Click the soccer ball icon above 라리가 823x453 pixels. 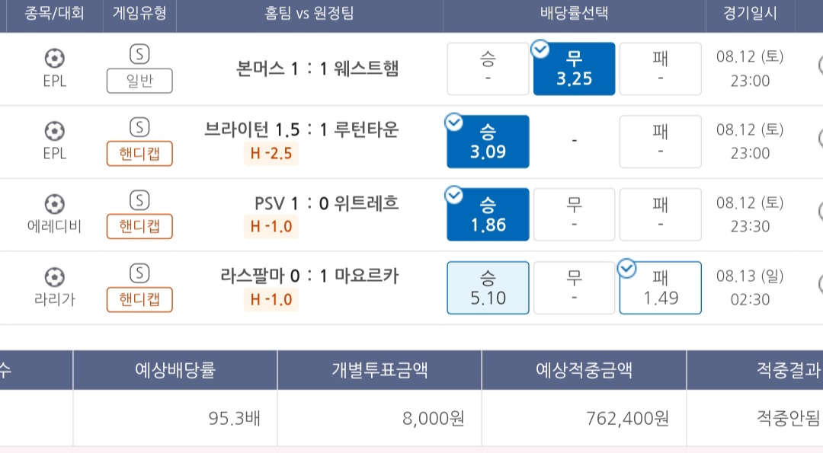[x=55, y=277]
